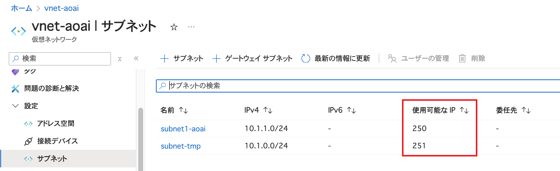Click the plus icon to add サブネット

[164, 58]
